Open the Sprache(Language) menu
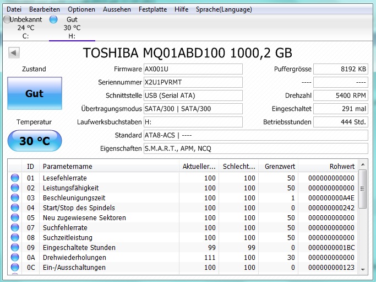Viewport: 376px width, 282px height. 224,9
